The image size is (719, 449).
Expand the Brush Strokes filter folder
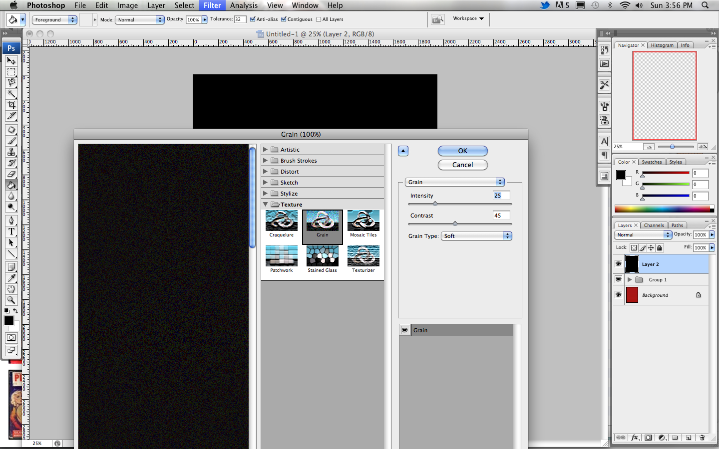pyautogui.click(x=266, y=160)
